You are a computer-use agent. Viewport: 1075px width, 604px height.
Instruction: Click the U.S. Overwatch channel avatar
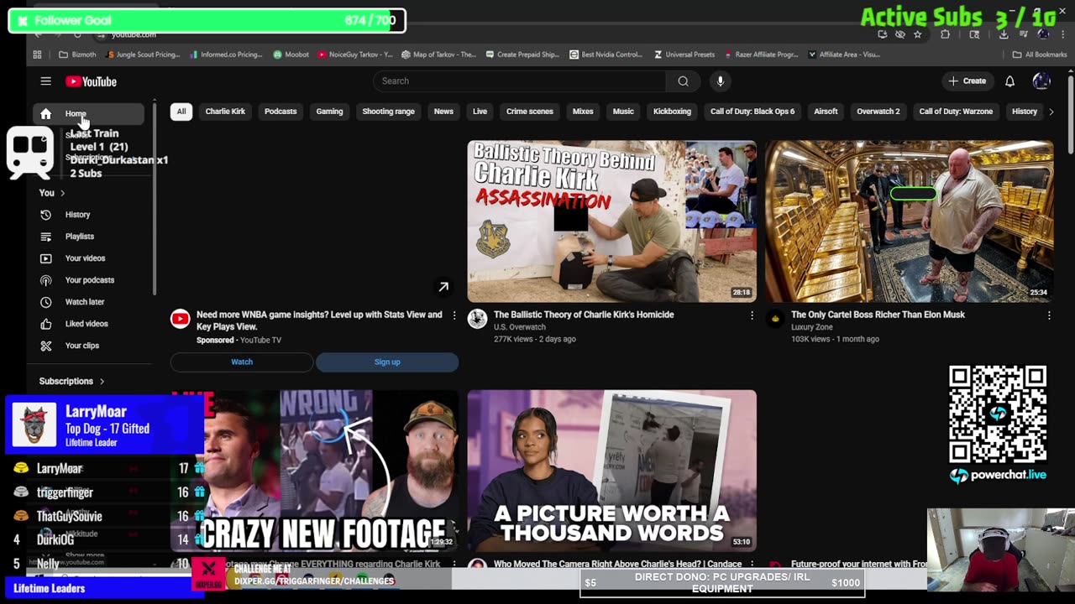click(477, 319)
